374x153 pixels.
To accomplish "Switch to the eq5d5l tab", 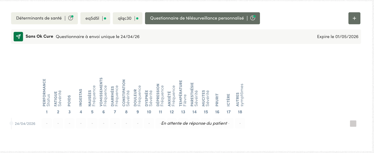I will [x=95, y=18].
